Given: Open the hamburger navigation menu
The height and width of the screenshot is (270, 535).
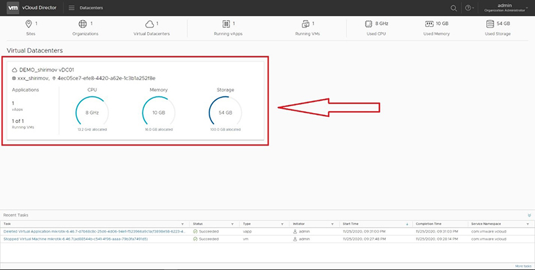Looking at the screenshot, I should pos(72,8).
